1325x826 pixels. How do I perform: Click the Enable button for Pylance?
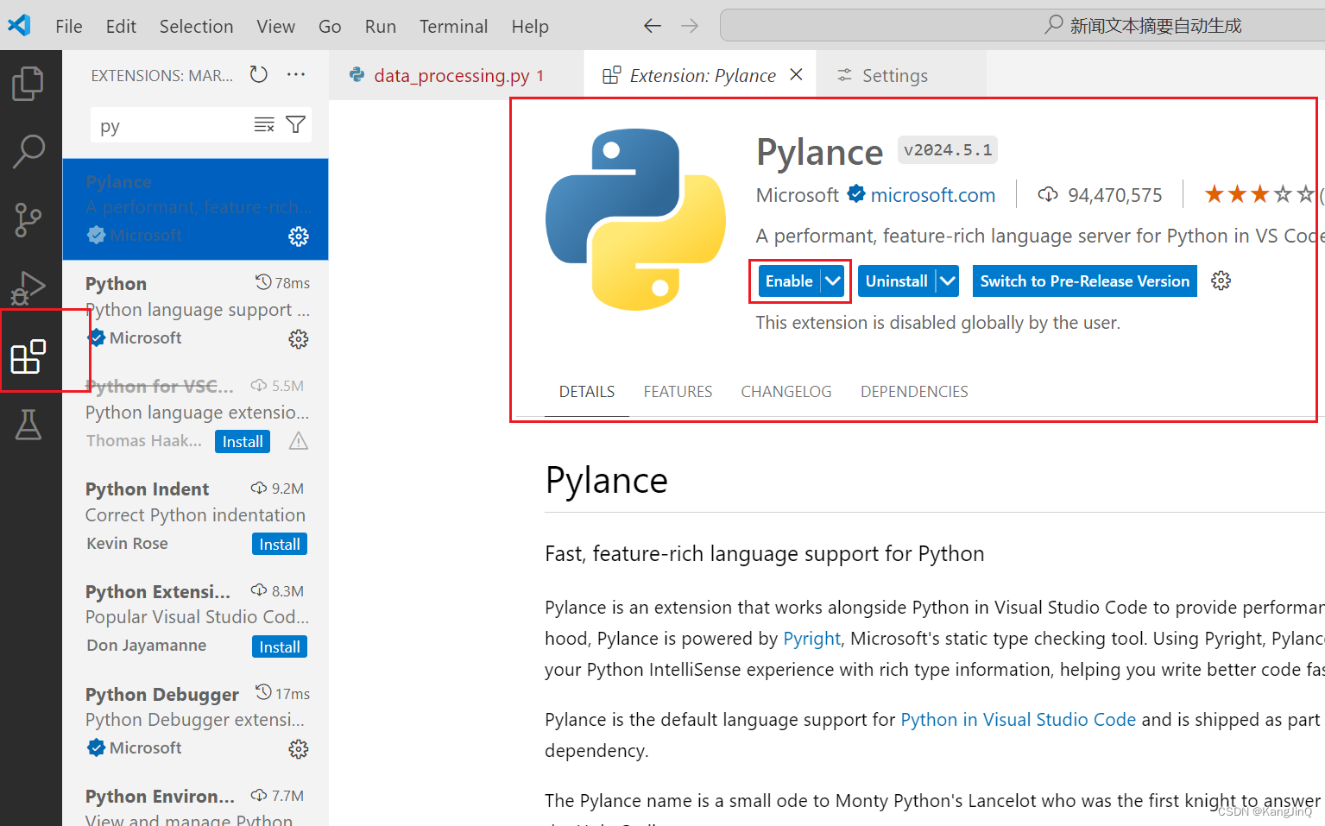pos(789,281)
